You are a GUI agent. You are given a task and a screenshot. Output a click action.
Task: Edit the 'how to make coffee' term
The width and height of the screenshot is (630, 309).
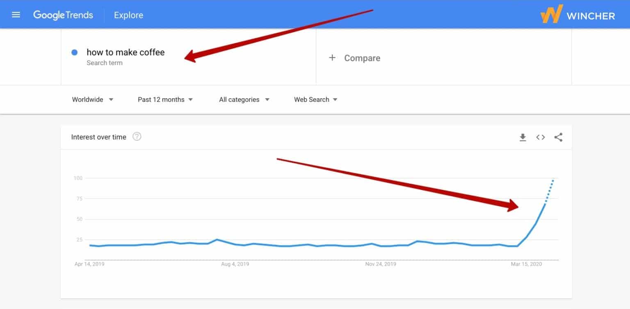point(126,52)
